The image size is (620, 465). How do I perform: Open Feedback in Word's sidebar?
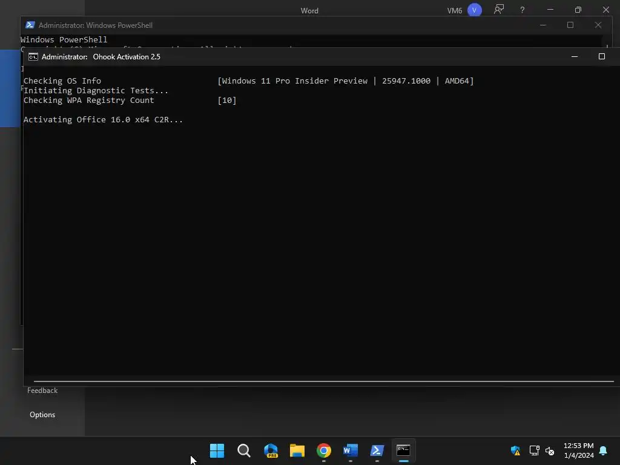click(42, 391)
